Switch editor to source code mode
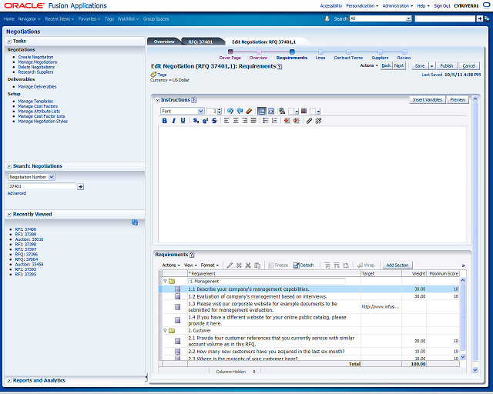The image size is (493, 394). click(271, 111)
